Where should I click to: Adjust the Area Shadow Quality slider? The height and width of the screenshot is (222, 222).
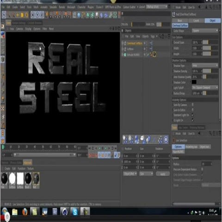click(x=210, y=77)
